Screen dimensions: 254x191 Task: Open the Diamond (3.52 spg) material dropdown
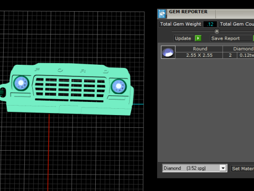point(195,168)
